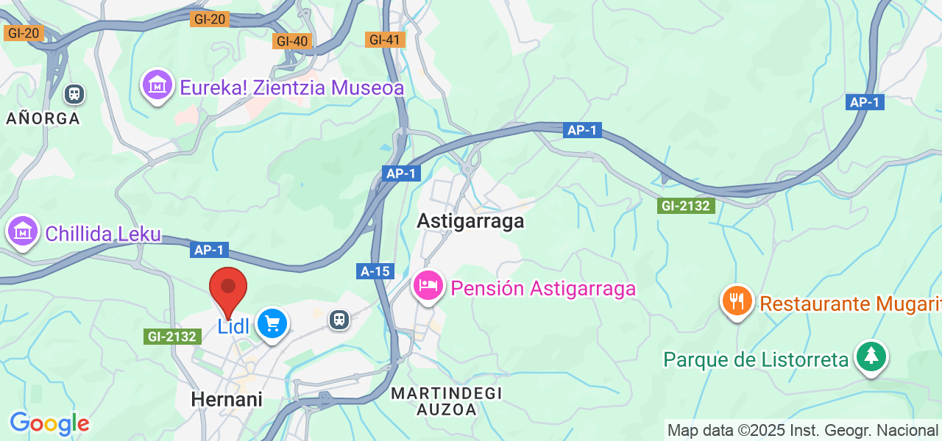Click the Añorga train station icon
Image resolution: width=942 pixels, height=441 pixels.
point(74,94)
